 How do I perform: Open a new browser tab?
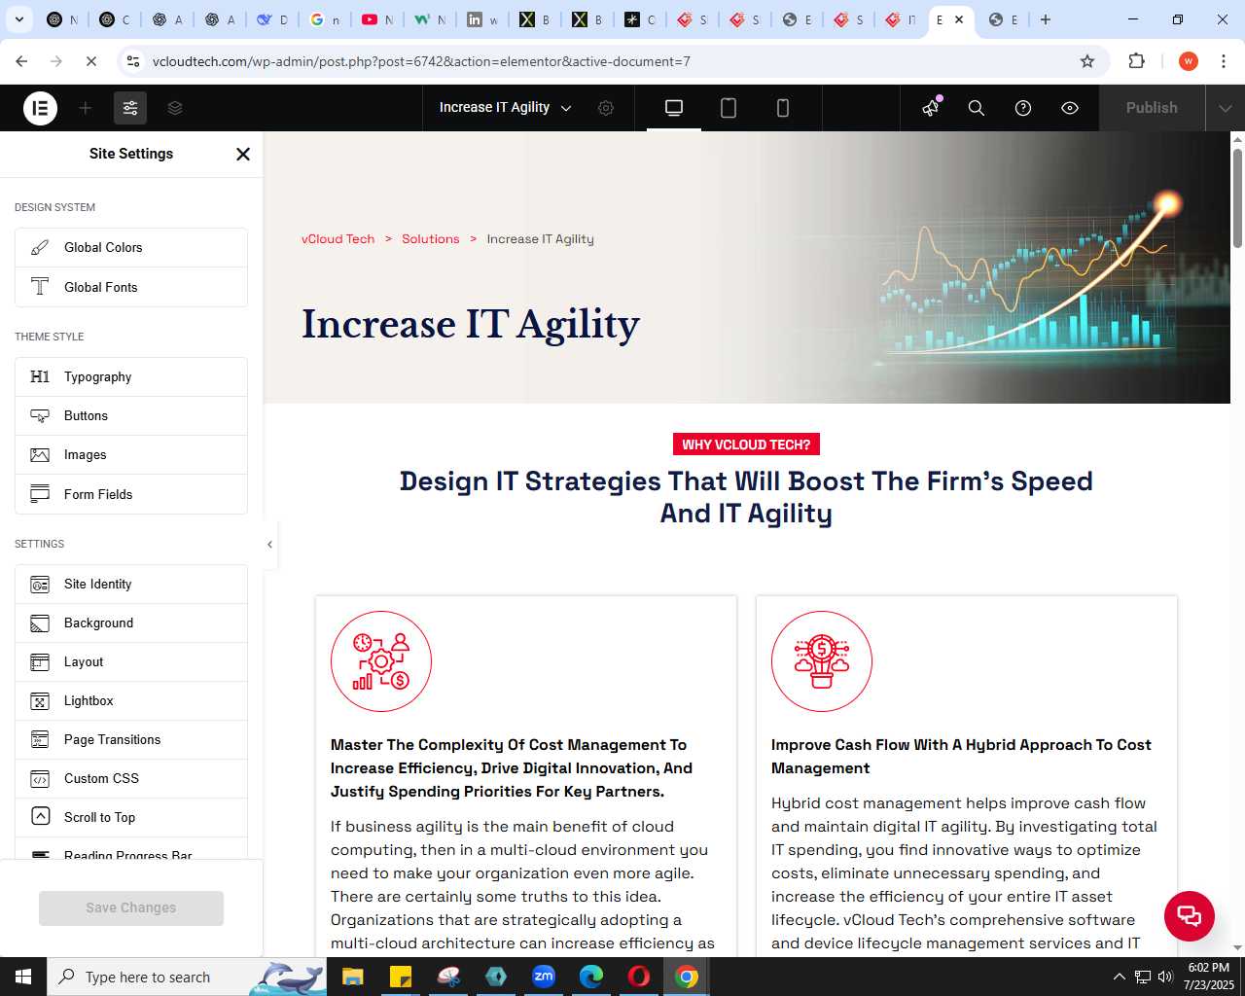pos(1046,19)
